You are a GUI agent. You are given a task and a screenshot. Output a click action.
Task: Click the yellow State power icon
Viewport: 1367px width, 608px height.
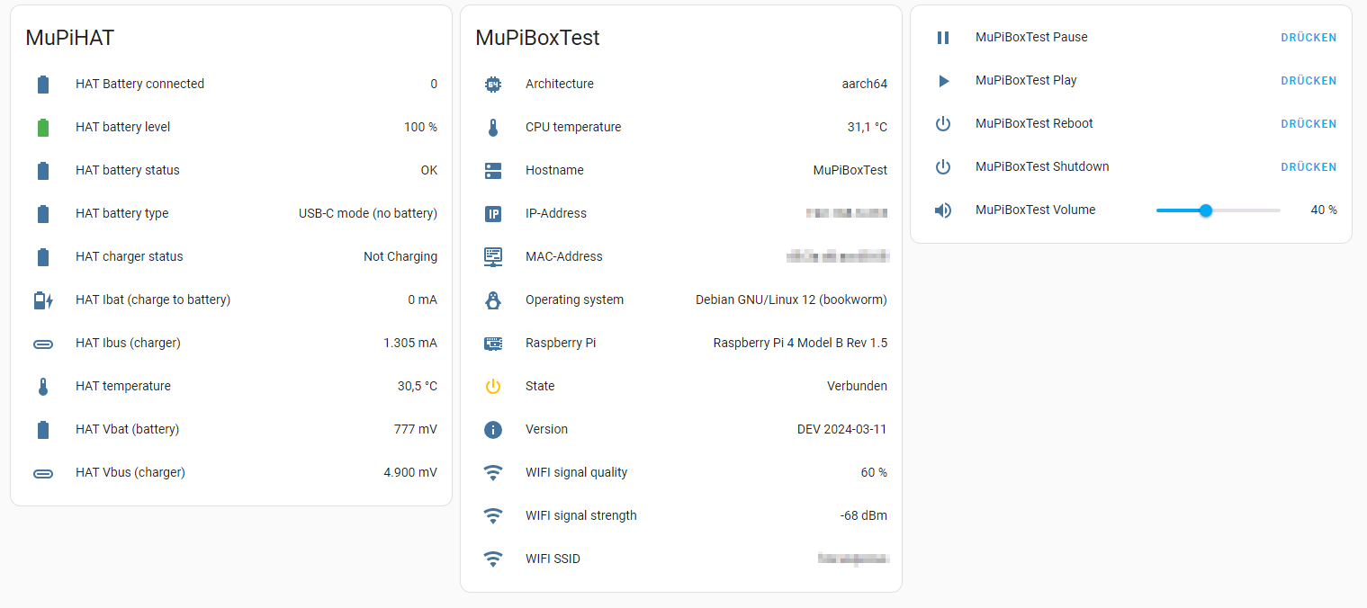(x=493, y=387)
